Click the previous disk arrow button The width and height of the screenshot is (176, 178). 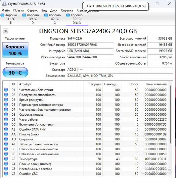[6, 31]
